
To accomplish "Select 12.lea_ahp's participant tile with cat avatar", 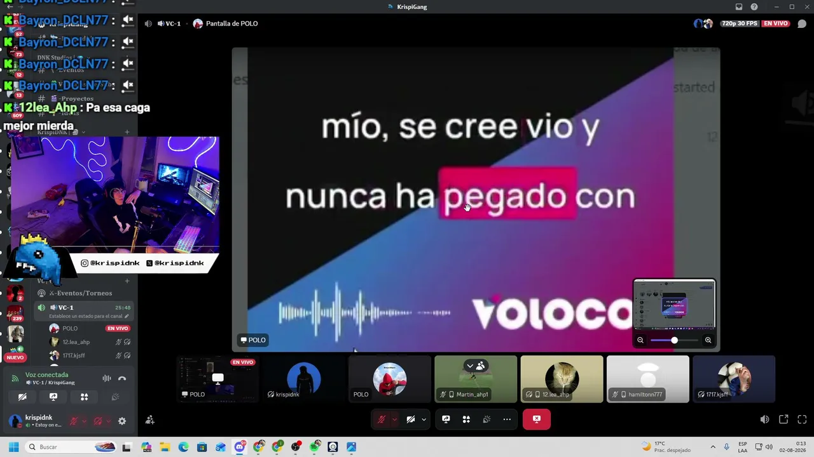I will tap(562, 379).
